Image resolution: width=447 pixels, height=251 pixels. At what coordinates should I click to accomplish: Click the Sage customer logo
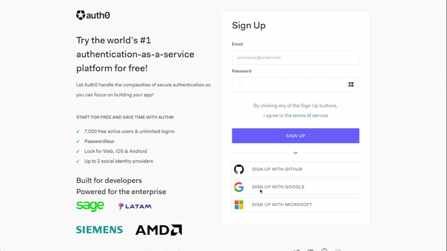pos(90,206)
